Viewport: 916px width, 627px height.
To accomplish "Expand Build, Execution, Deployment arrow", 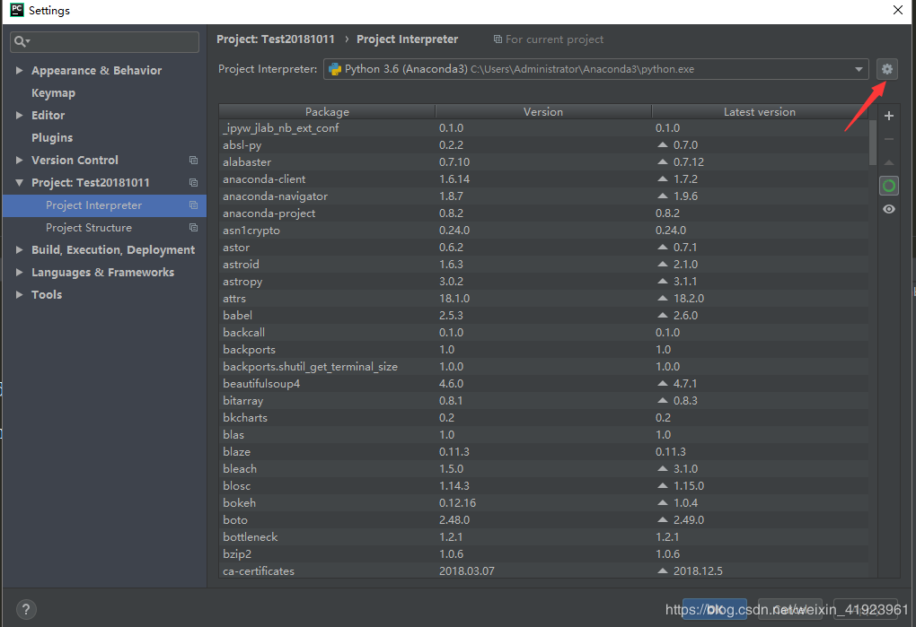I will pos(19,250).
